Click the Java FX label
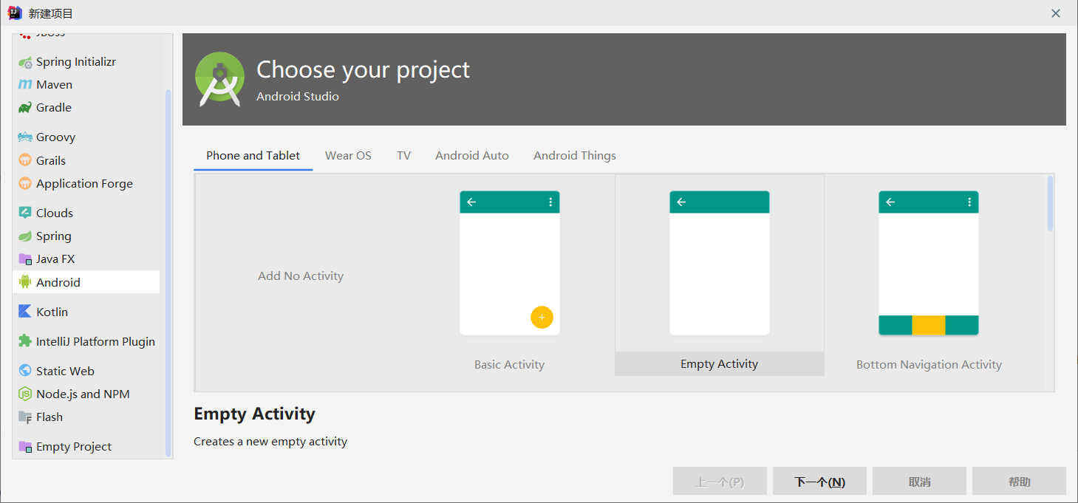 click(55, 259)
